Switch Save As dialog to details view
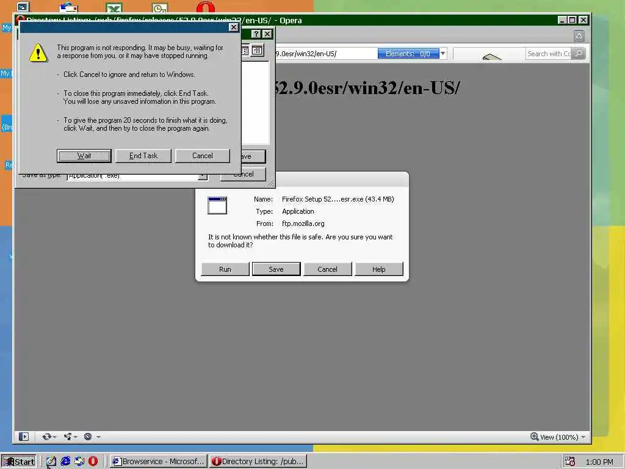 coord(258,50)
